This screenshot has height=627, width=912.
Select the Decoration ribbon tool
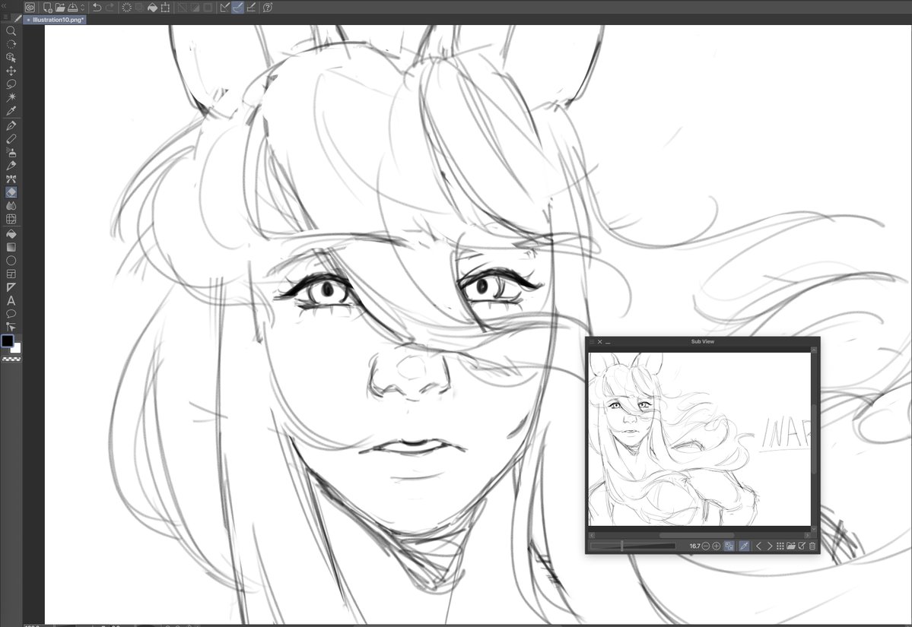tap(11, 179)
